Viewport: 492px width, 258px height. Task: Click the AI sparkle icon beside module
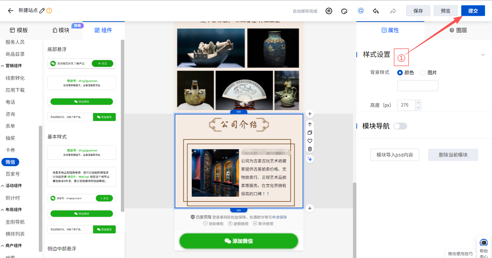pyautogui.click(x=310, y=159)
